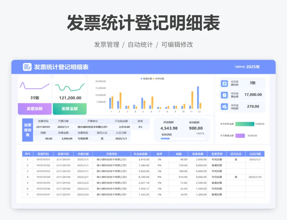Click the 发票张数 purple label button

pos(35,109)
